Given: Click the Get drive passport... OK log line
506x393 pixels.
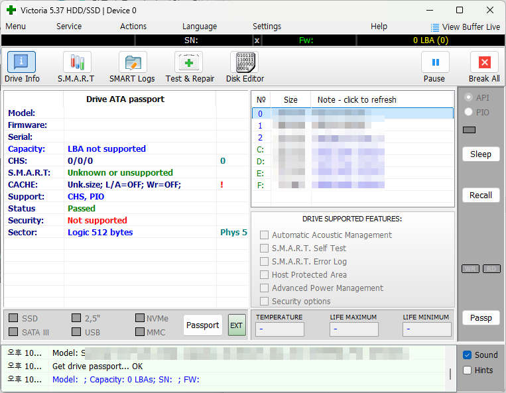Looking at the screenshot, I should (97, 366).
